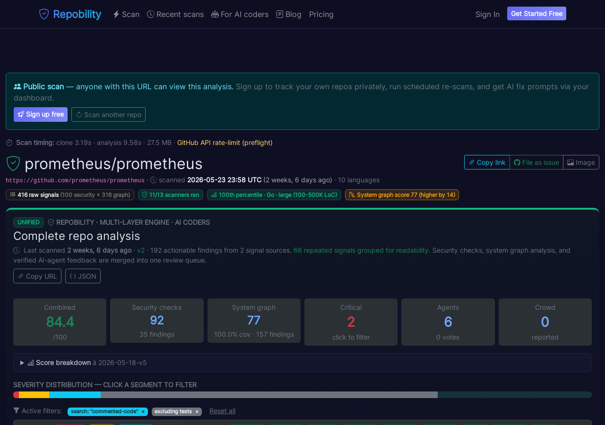Click the 100th percentile Go badge
The height and width of the screenshot is (425, 605).
coord(274,195)
